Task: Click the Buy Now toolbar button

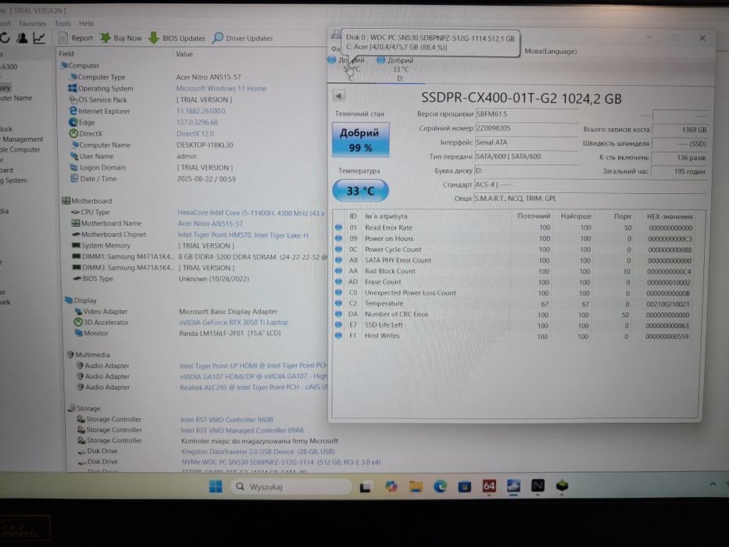Action: [x=121, y=38]
